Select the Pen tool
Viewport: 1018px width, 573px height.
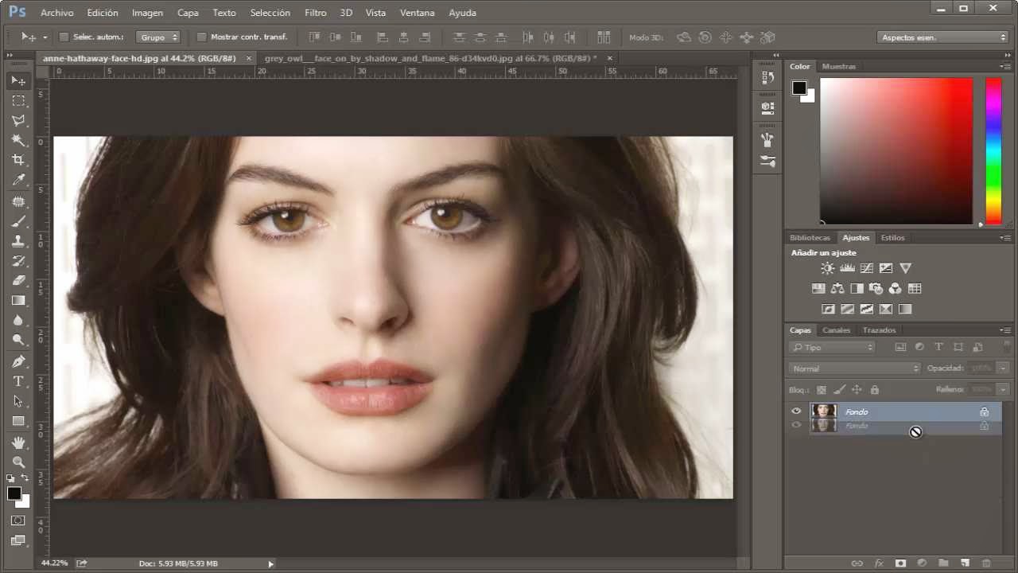point(18,361)
